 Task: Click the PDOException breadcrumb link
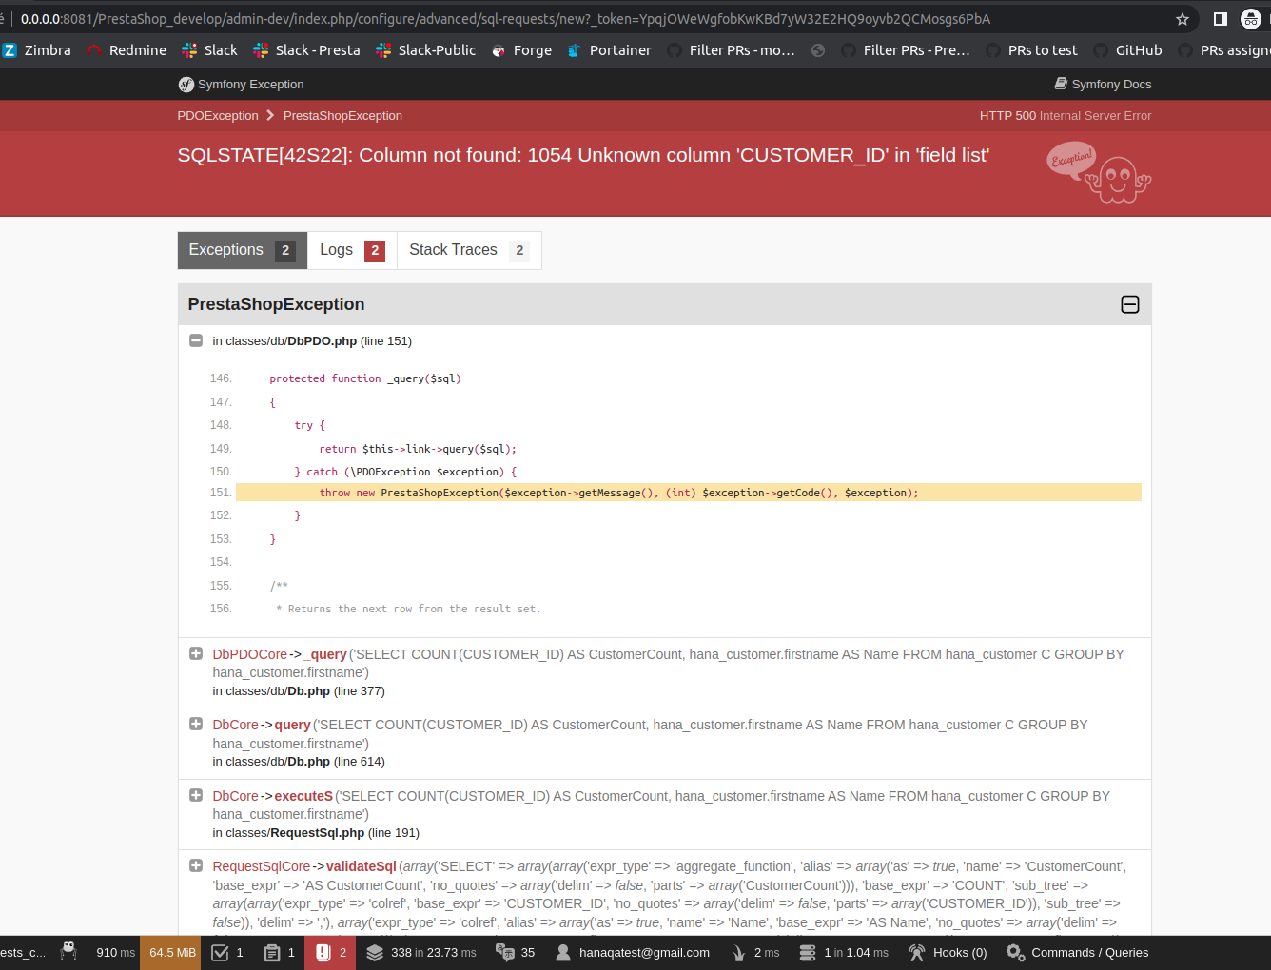(x=218, y=115)
